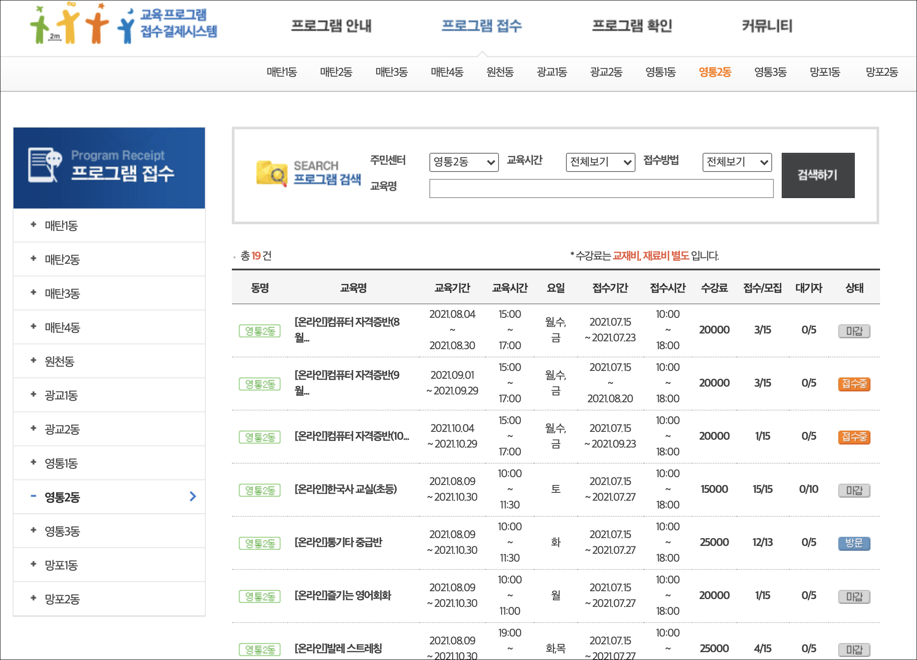Open the 접수방법 전체보기 dropdown
Image resolution: width=917 pixels, height=660 pixels.
coord(736,162)
